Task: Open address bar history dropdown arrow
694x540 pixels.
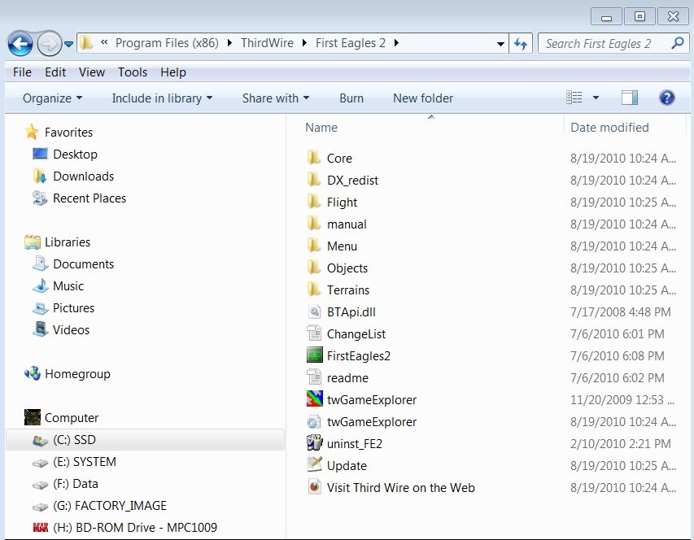Action: [500, 44]
